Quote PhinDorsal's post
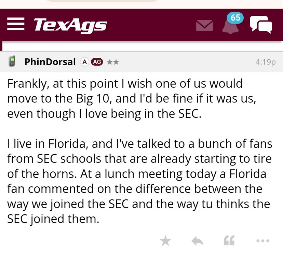Screen dimensions: 283x256 [228, 241]
